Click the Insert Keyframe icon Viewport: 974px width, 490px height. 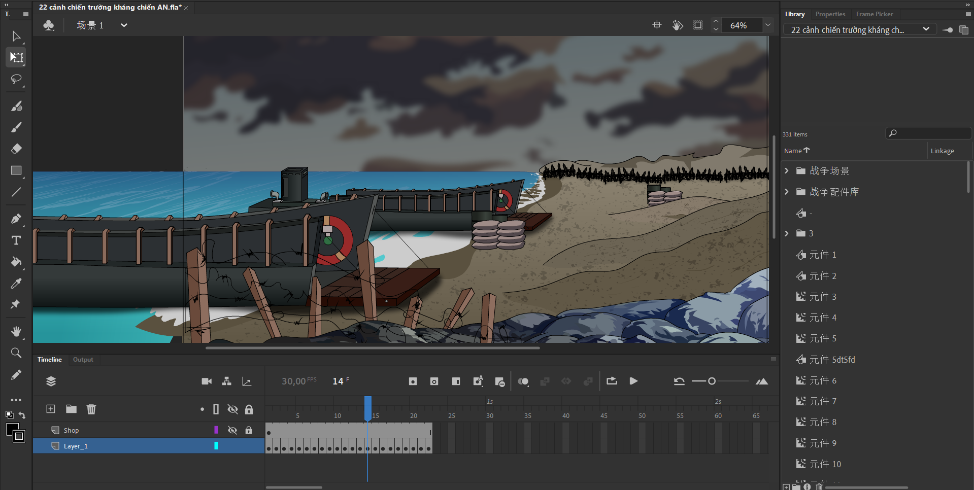pyautogui.click(x=413, y=381)
